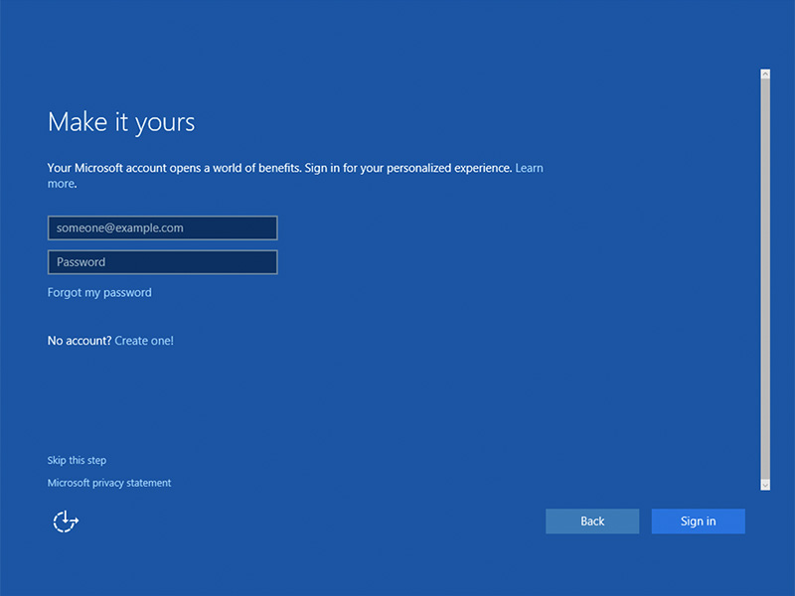Click the No account? label text

[79, 341]
